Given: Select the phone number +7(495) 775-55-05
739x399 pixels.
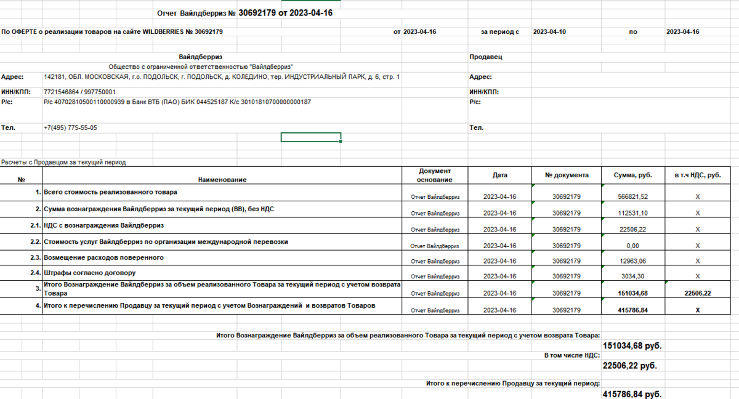Looking at the screenshot, I should click(70, 127).
